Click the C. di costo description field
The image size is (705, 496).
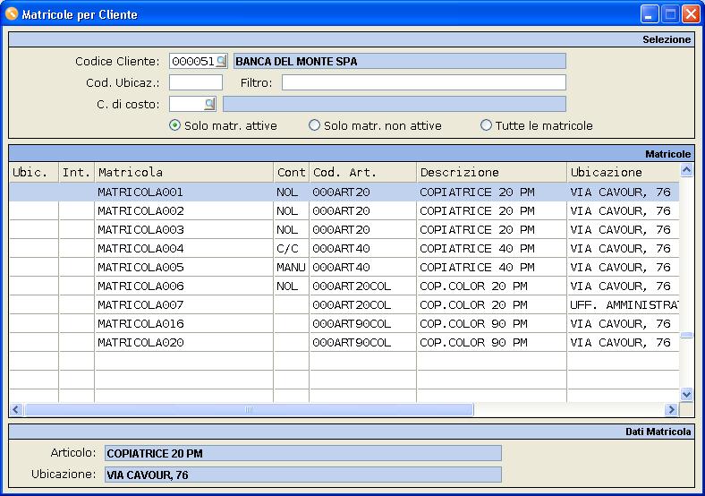[395, 105]
